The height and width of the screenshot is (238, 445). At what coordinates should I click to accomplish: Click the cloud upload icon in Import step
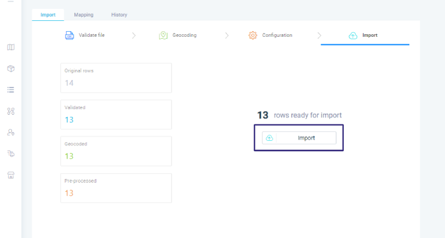click(353, 36)
